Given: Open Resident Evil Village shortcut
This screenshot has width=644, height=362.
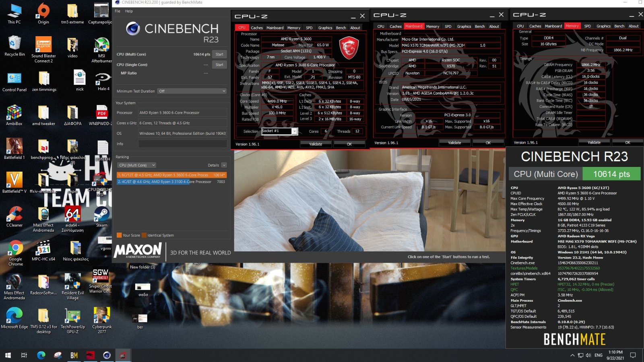Looking at the screenshot, I should 72,287.
